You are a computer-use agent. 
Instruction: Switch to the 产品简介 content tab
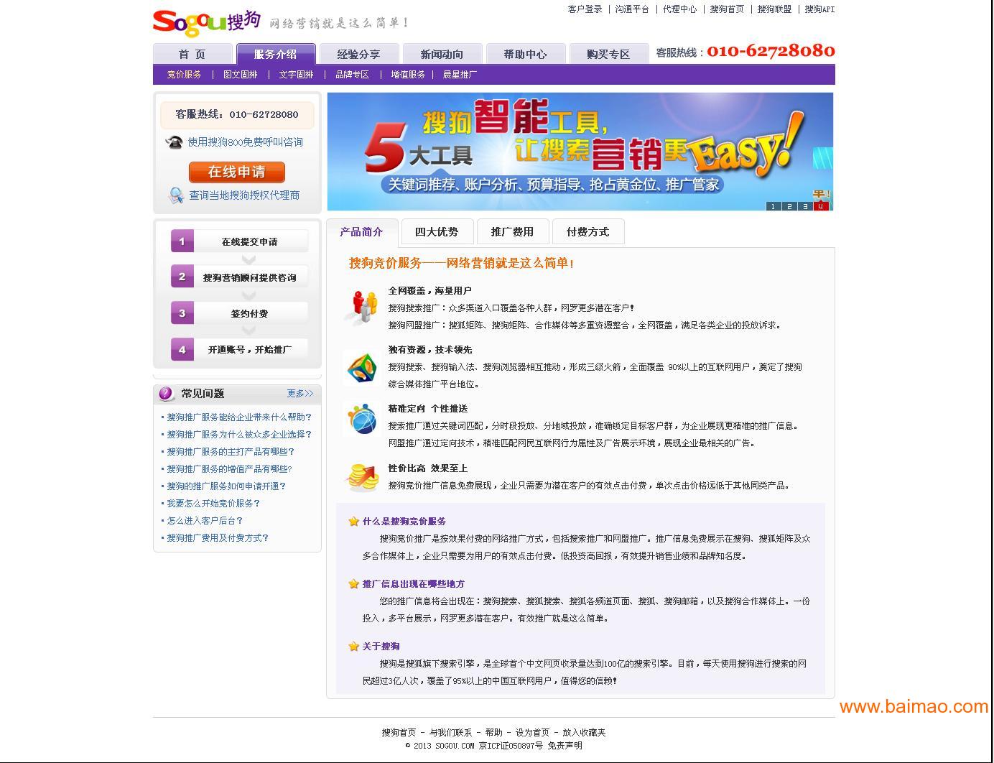(x=362, y=232)
